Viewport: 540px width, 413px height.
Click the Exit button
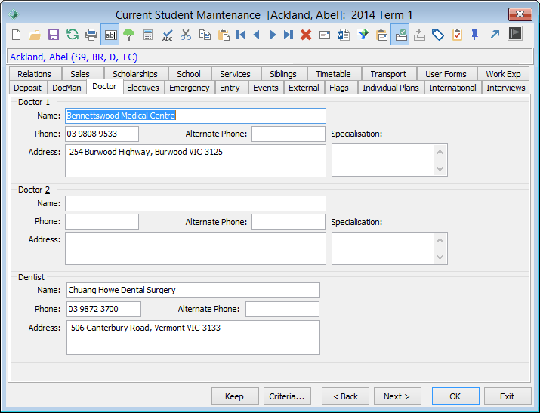click(508, 396)
